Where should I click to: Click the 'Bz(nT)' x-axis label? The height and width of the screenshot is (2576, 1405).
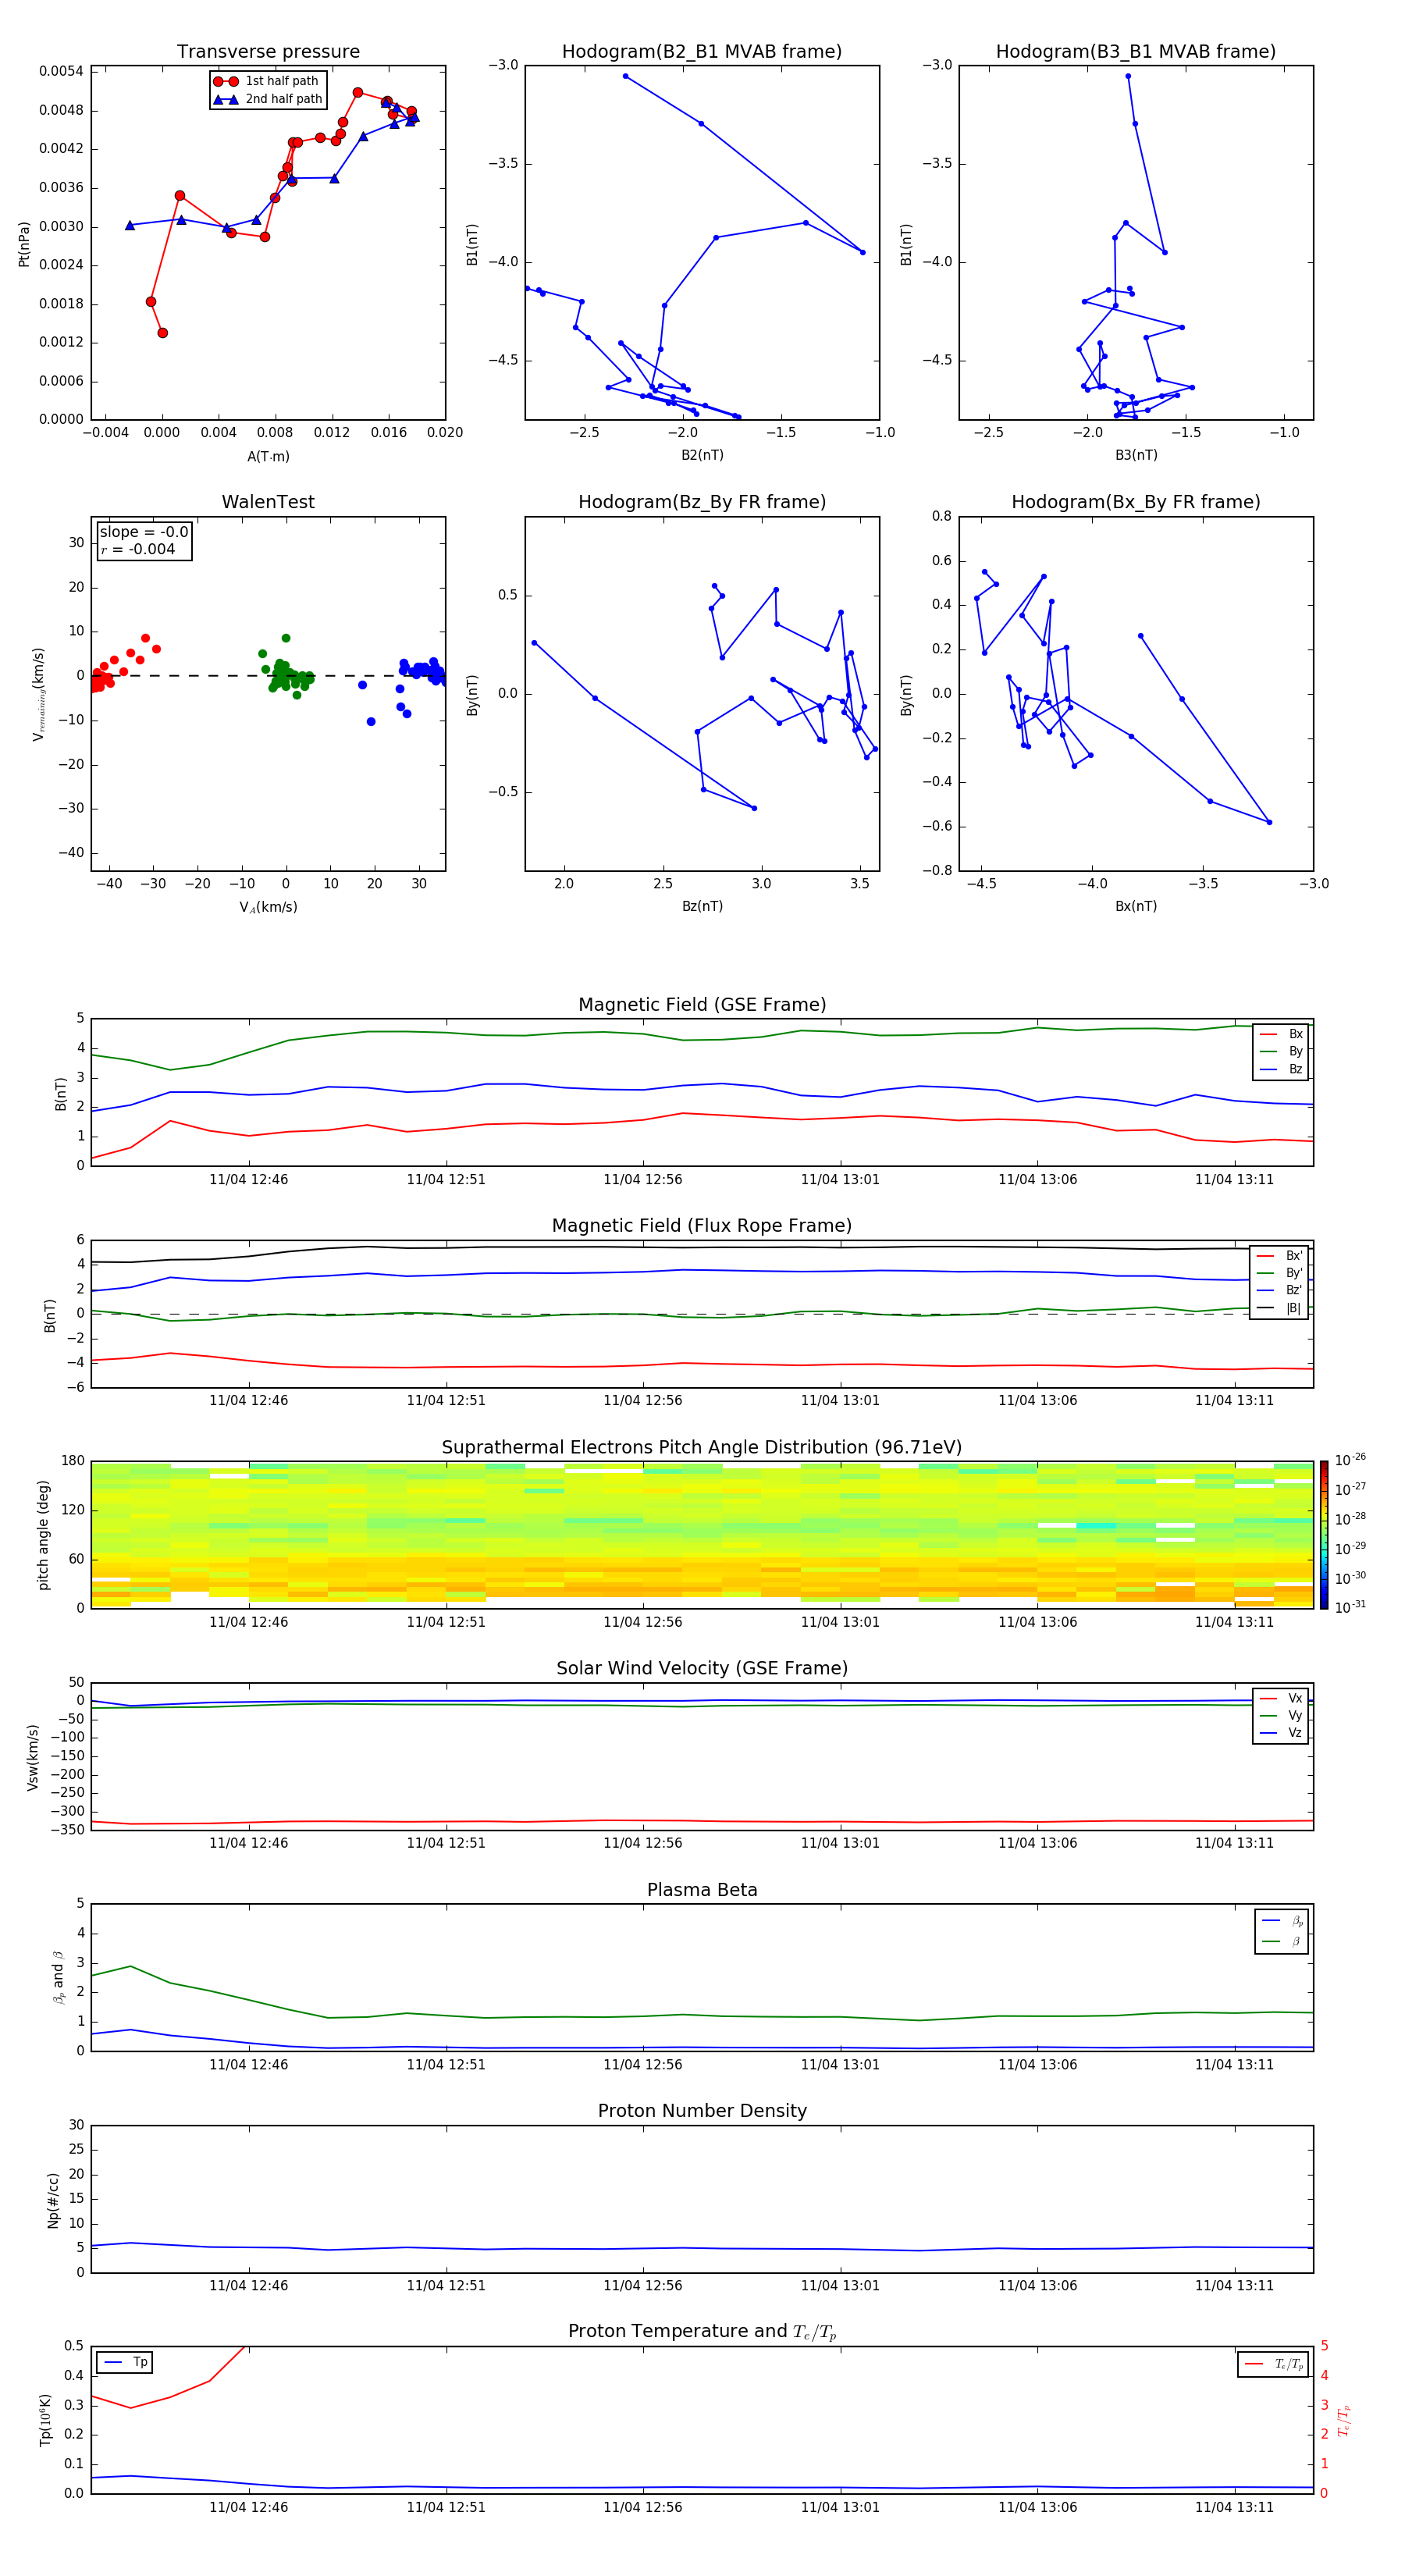[x=702, y=906]
